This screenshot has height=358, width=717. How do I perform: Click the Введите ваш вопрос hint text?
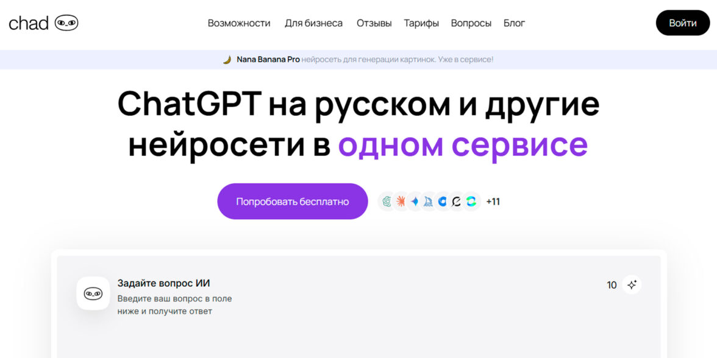click(174, 305)
